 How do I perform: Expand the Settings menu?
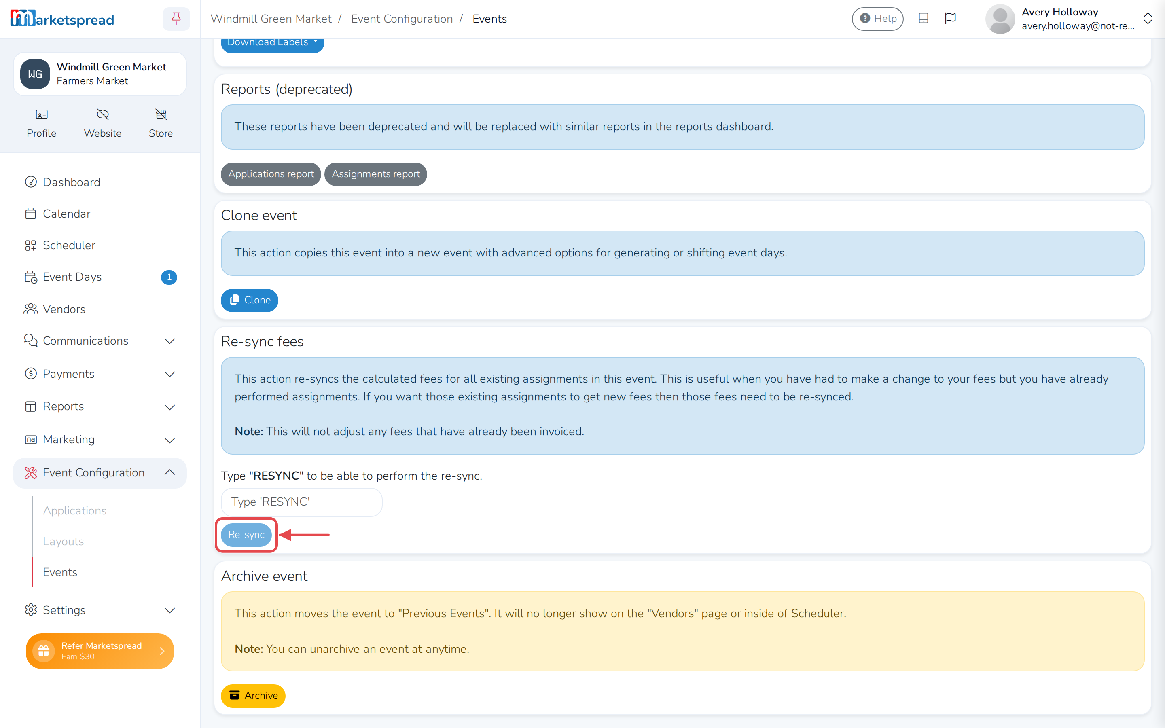pos(100,610)
